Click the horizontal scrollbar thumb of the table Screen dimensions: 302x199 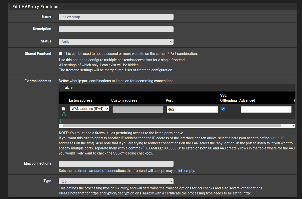172,126
